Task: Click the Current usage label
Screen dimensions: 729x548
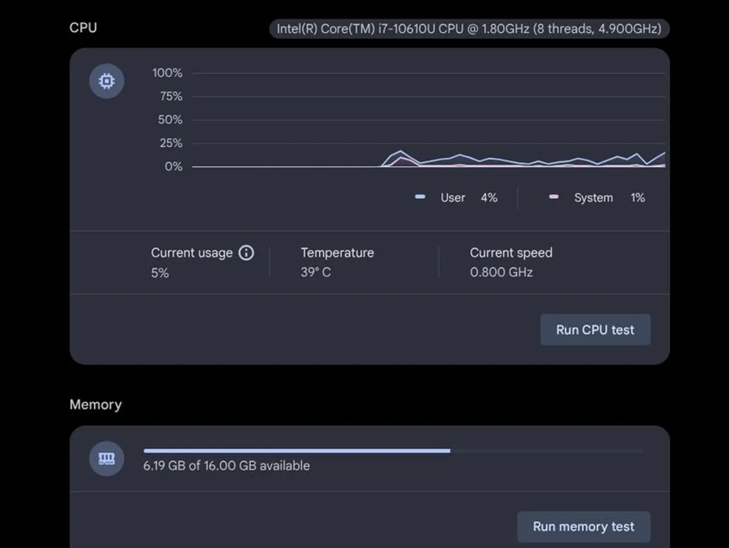Action: pos(192,253)
